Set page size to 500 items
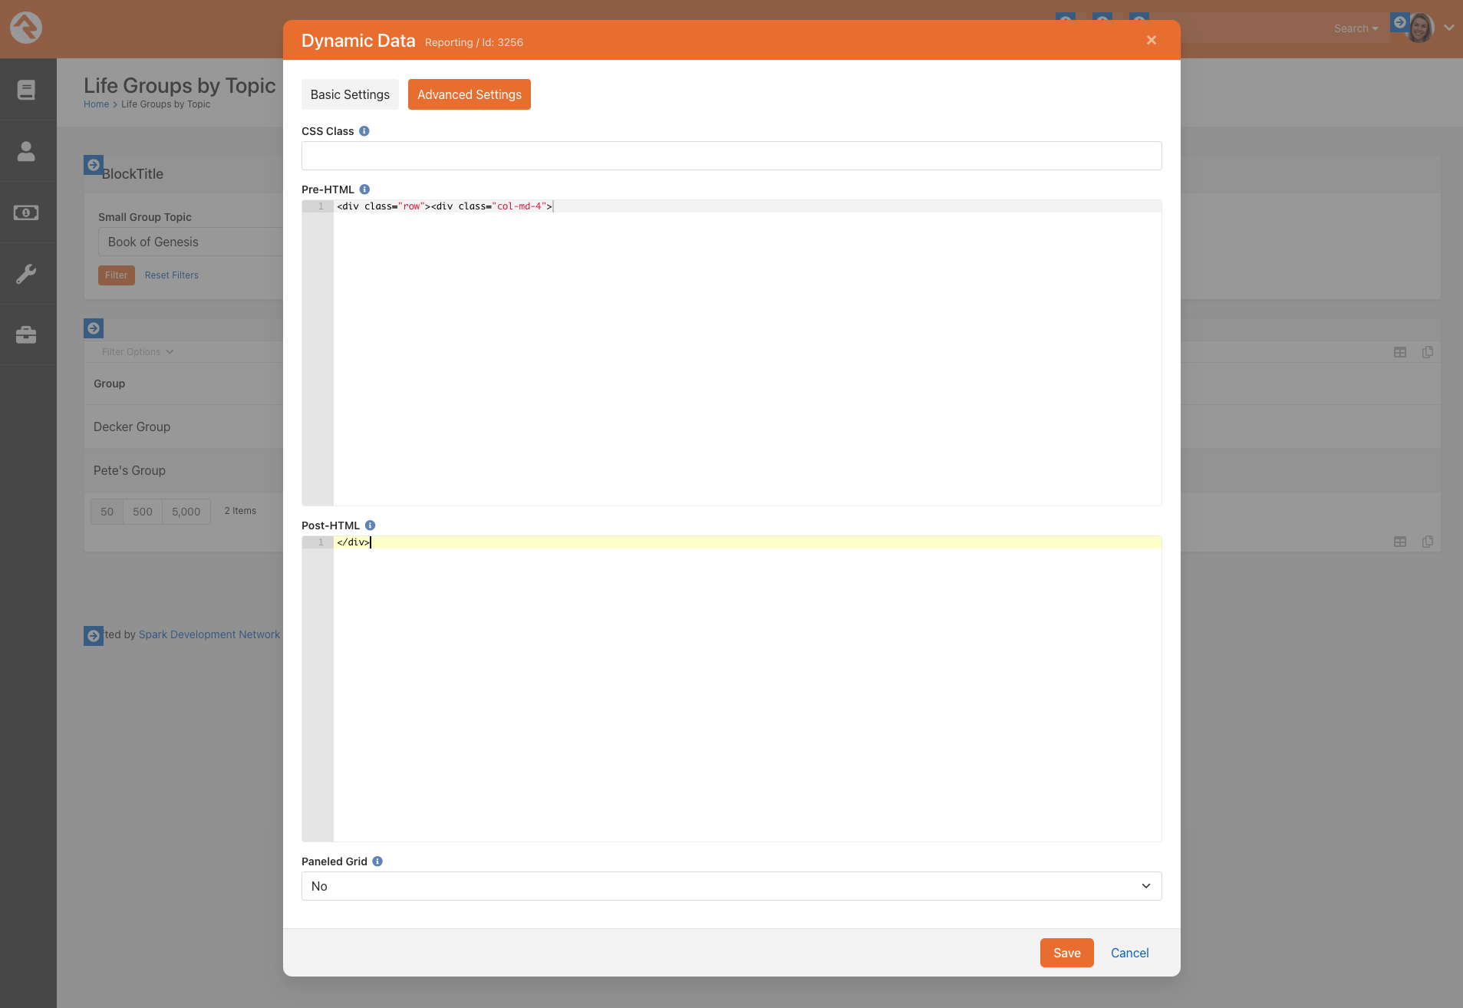The width and height of the screenshot is (1463, 1008). click(x=143, y=512)
